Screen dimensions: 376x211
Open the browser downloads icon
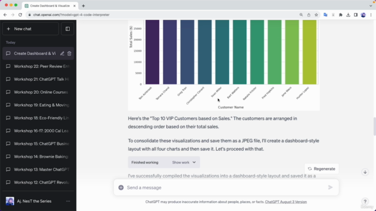pos(348,15)
